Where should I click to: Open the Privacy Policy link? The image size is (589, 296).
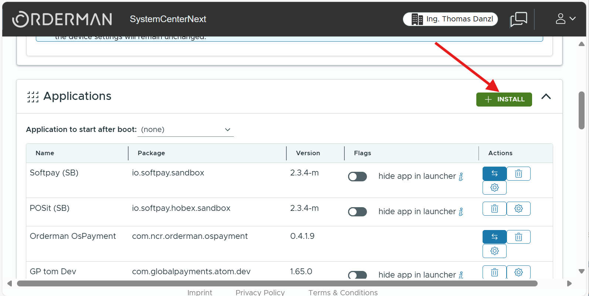click(260, 292)
